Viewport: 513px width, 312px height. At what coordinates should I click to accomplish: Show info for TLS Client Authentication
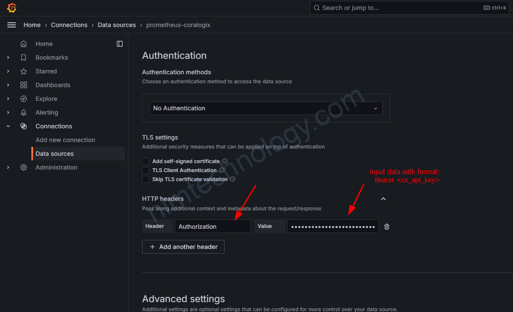tap(222, 170)
